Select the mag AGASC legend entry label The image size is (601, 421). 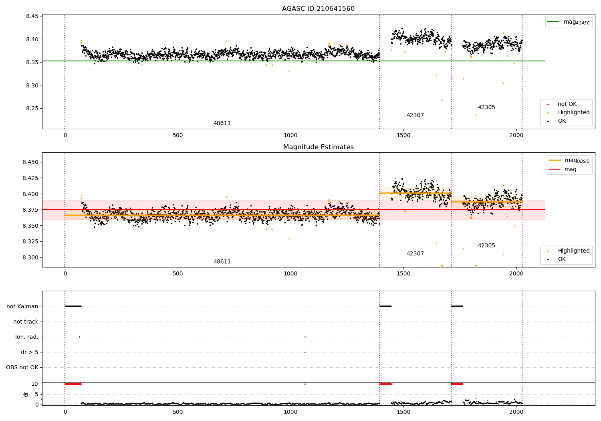pyautogui.click(x=577, y=22)
